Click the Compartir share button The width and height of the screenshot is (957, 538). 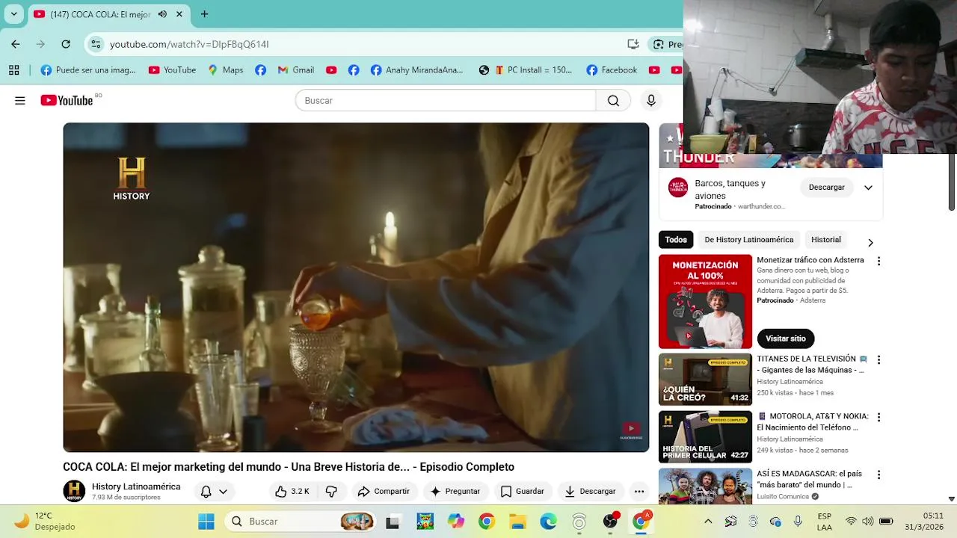click(384, 491)
